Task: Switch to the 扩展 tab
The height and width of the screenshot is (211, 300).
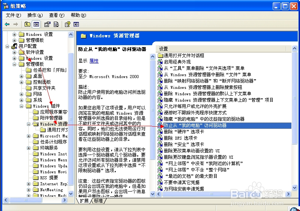Action: tap(84, 201)
